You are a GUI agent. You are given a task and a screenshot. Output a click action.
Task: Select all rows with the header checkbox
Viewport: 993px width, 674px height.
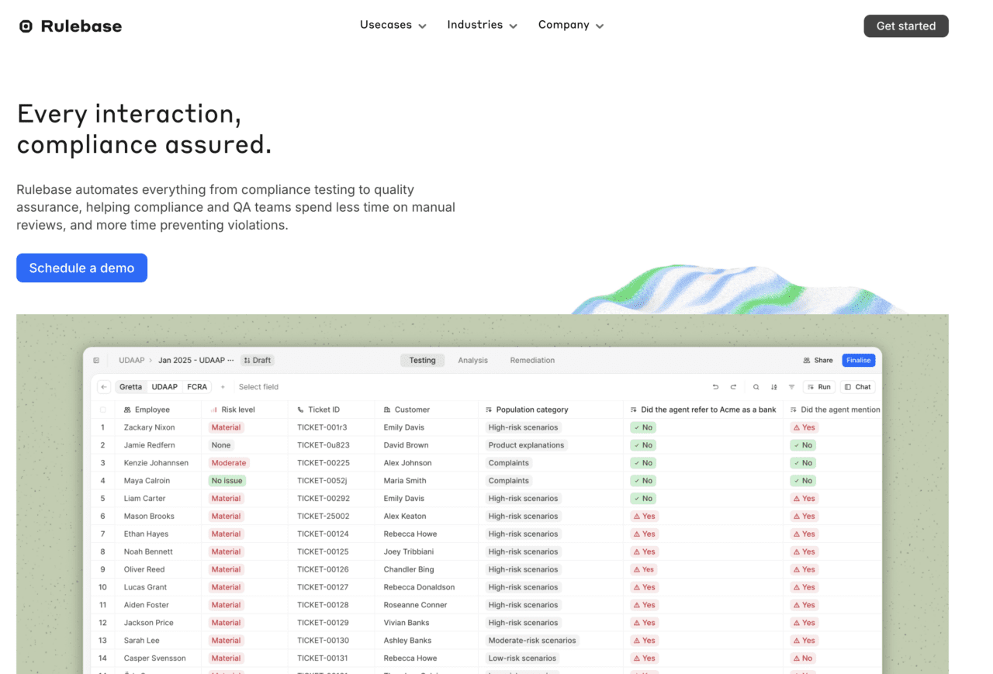point(103,410)
